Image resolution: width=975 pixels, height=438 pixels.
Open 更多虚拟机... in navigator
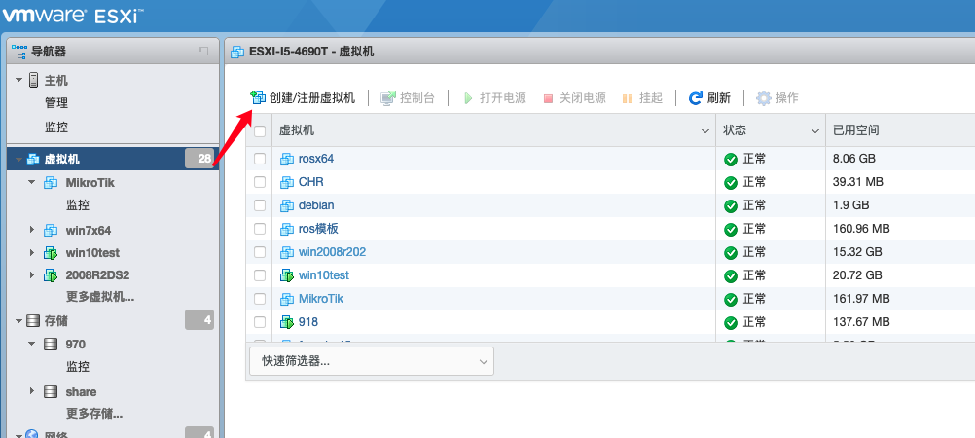(x=100, y=297)
